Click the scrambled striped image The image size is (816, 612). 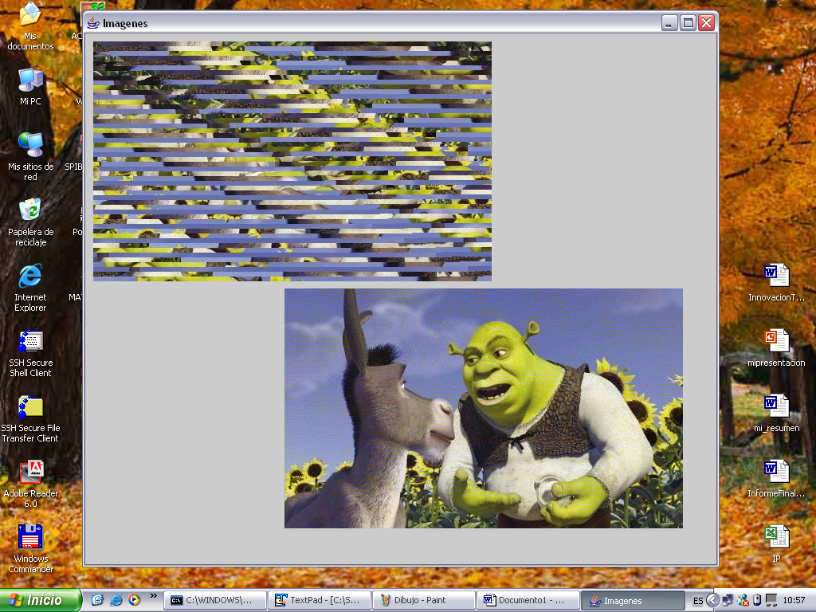click(x=292, y=161)
